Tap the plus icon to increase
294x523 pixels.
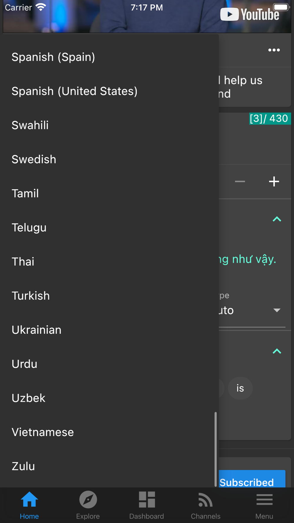[x=274, y=181]
